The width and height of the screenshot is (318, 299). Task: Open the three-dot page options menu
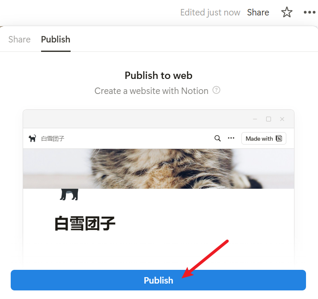pyautogui.click(x=309, y=12)
